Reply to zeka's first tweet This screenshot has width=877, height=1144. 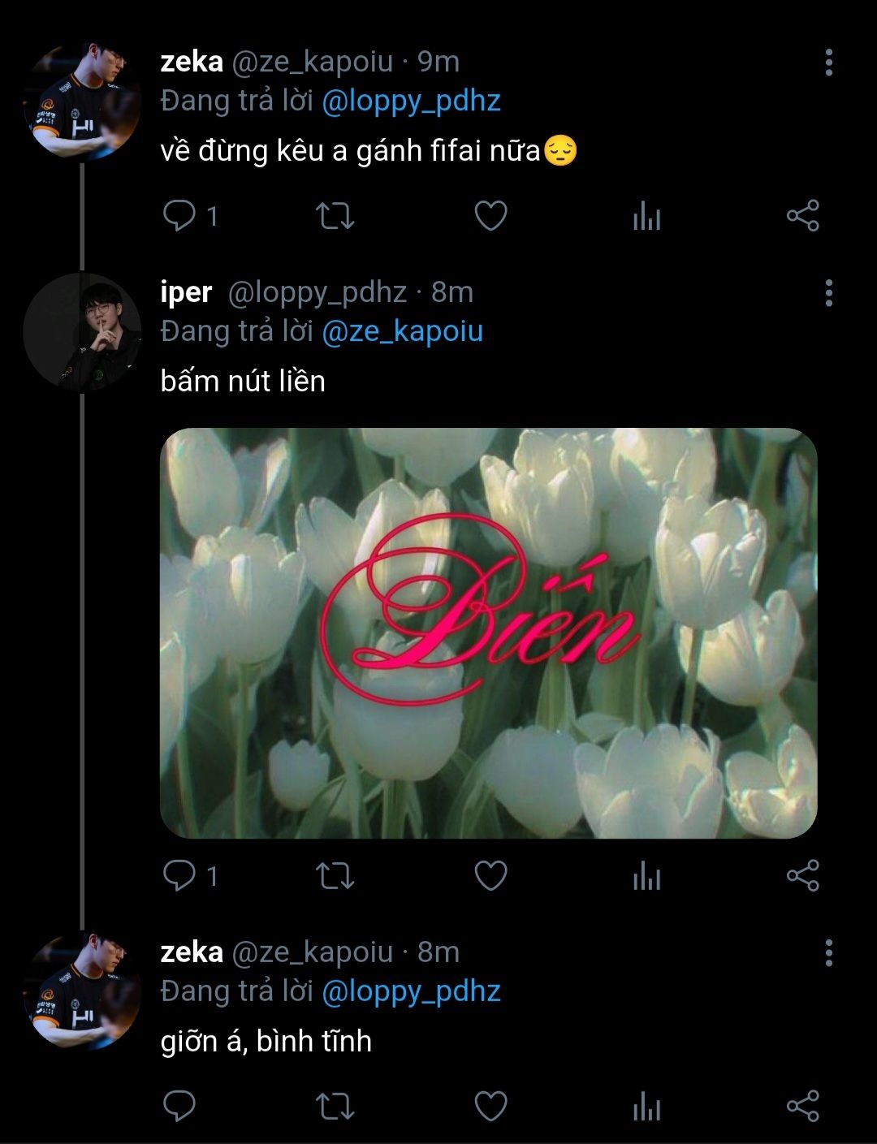[x=179, y=216]
